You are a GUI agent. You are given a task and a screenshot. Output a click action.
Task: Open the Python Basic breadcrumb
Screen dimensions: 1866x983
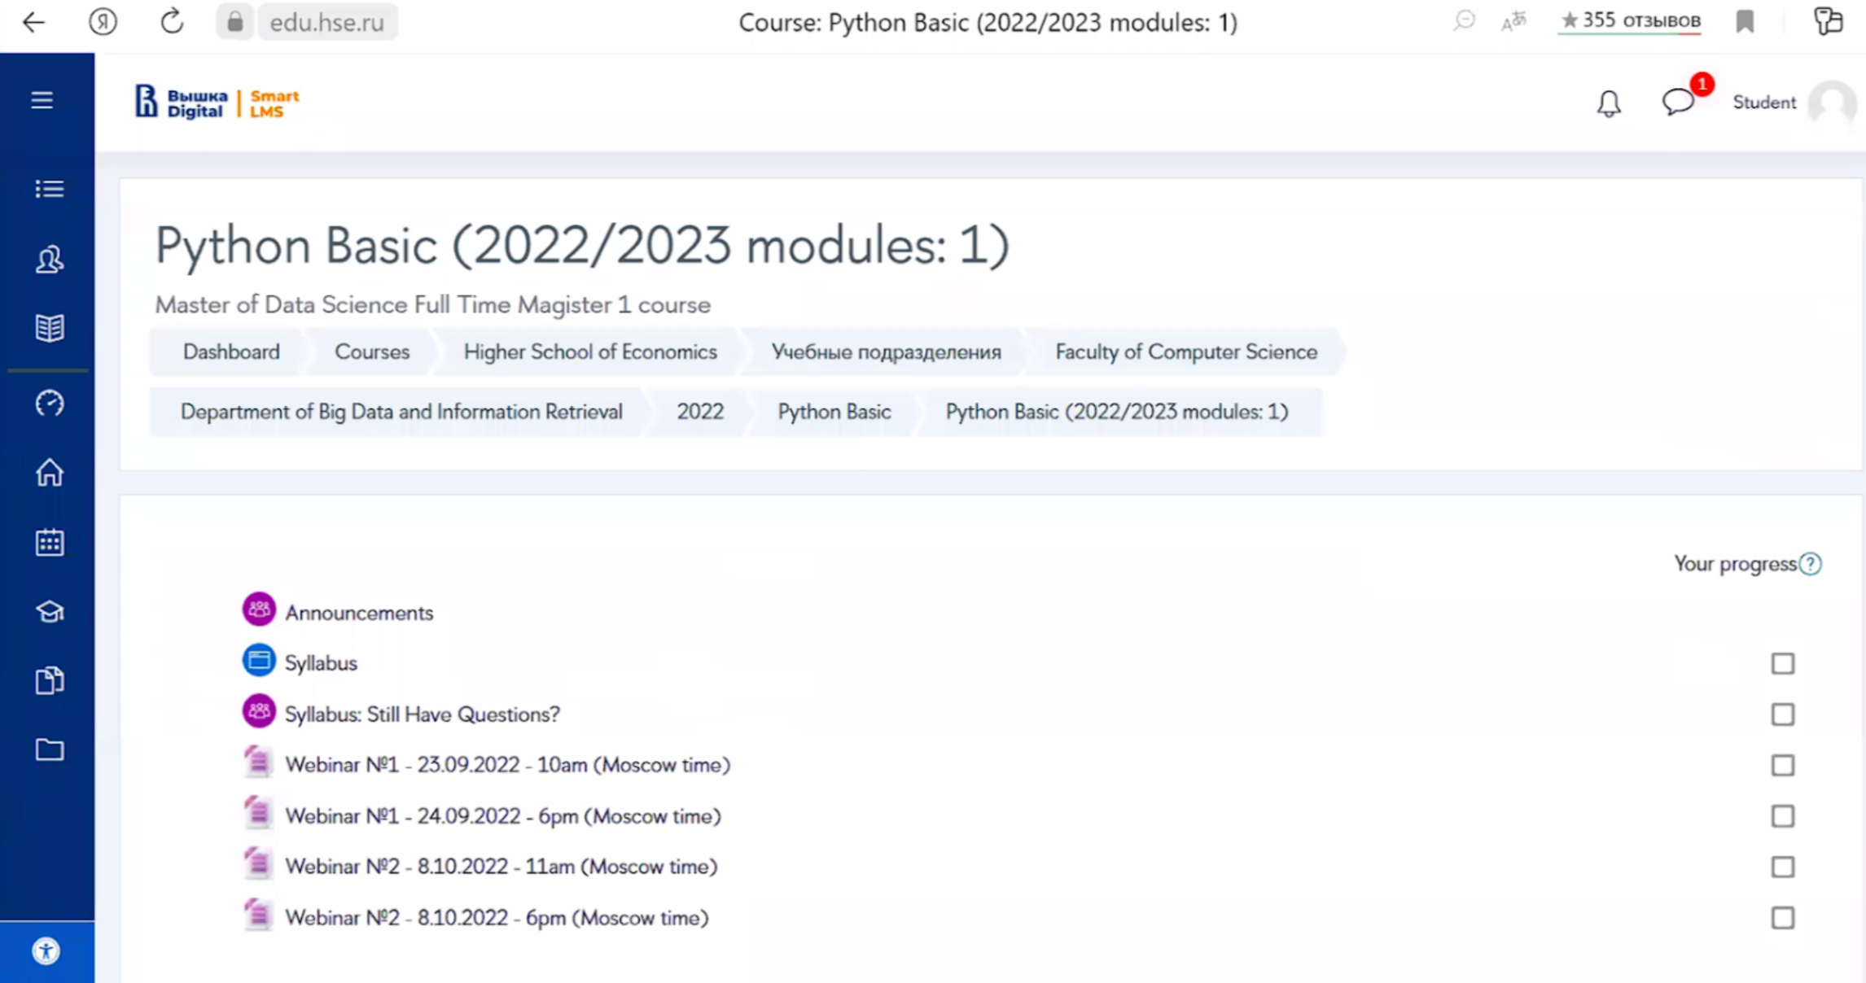(x=834, y=412)
